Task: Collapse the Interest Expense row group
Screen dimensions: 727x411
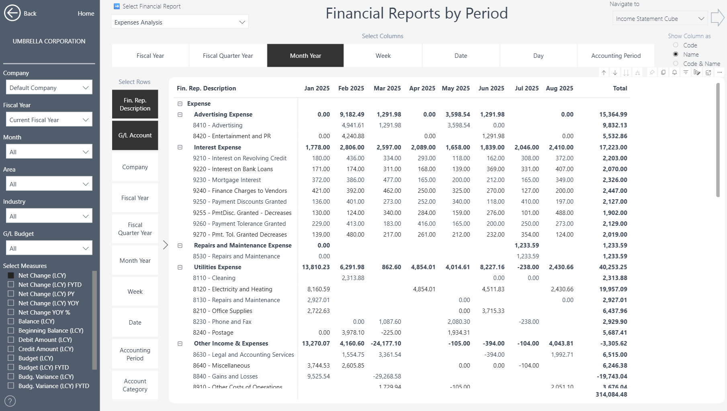Action: (180, 147)
